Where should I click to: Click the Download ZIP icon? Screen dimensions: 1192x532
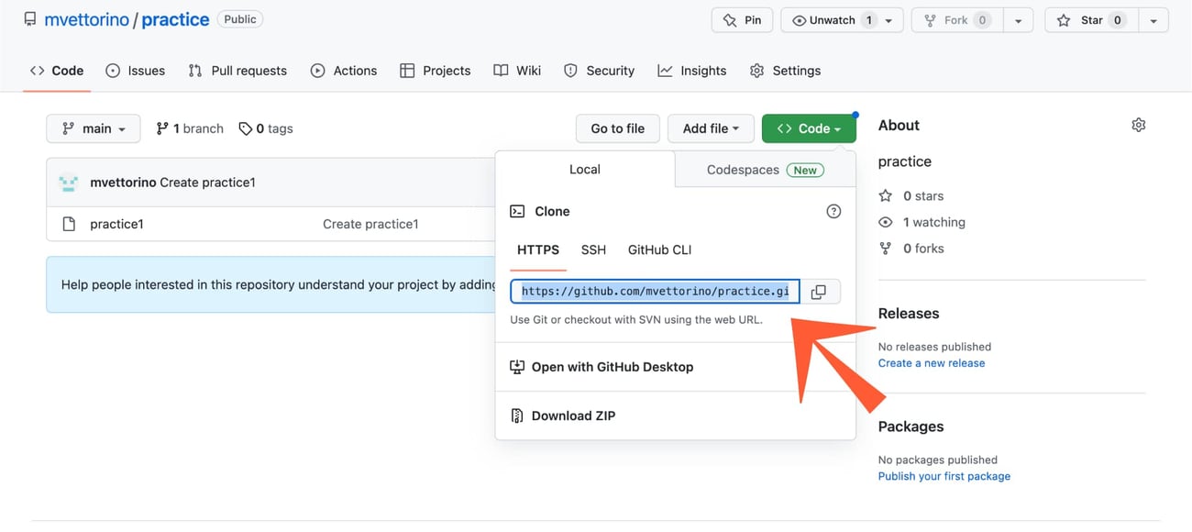pos(517,416)
